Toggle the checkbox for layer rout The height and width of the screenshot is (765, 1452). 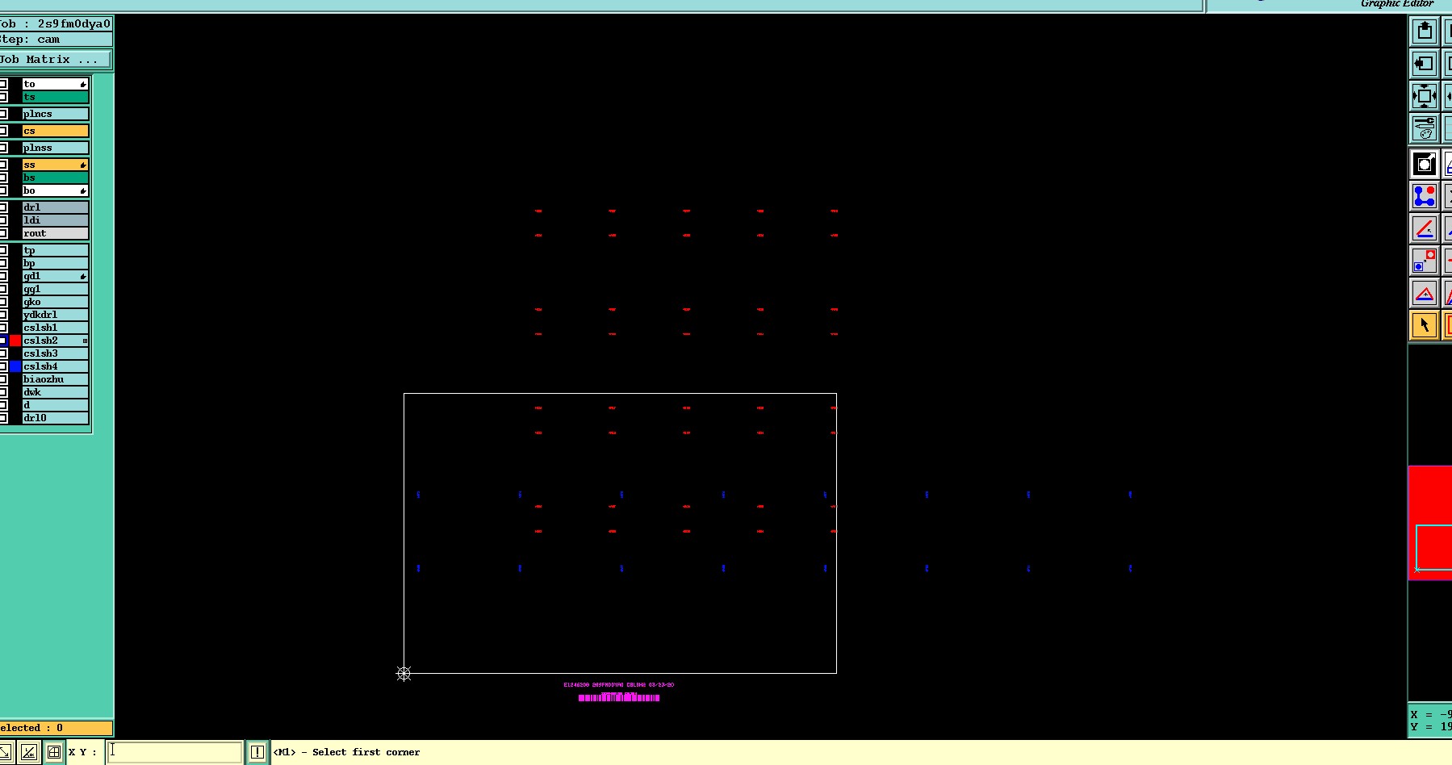[3, 233]
